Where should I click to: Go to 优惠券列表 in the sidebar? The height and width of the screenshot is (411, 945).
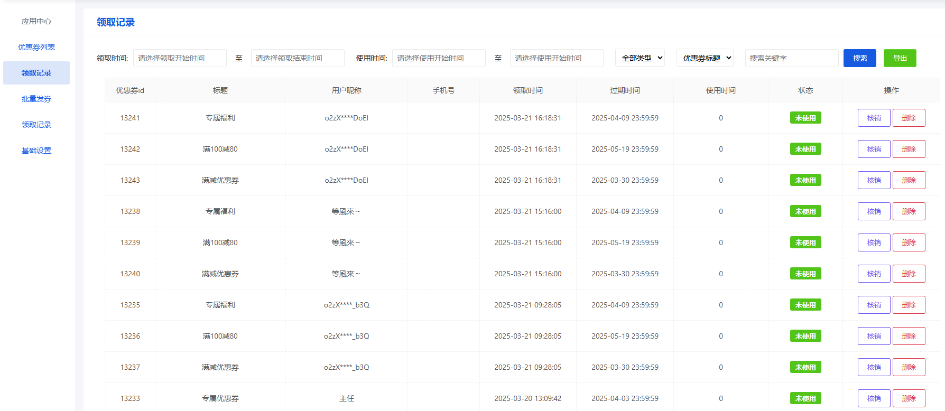pos(36,47)
